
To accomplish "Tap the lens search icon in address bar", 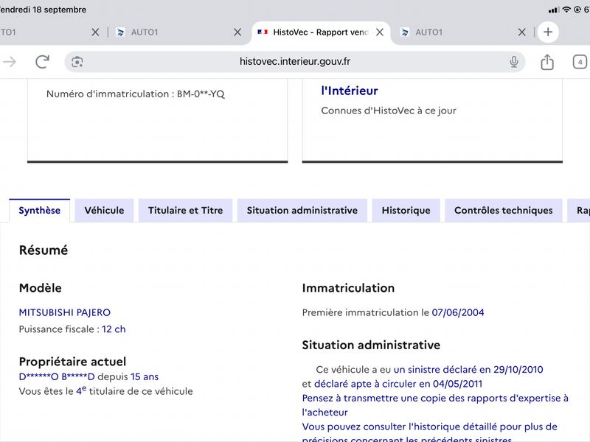I will coord(77,62).
